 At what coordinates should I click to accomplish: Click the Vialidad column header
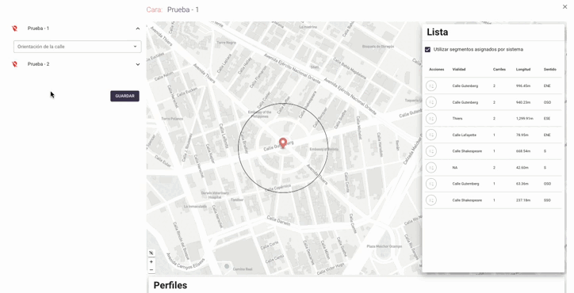[459, 69]
